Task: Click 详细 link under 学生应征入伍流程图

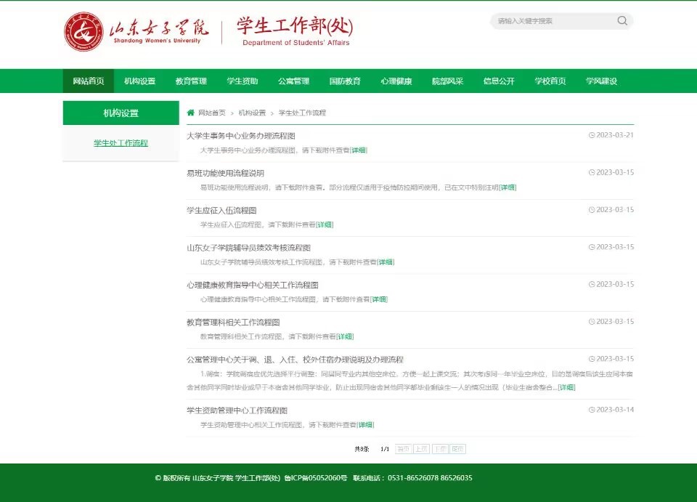Action: 325,225
